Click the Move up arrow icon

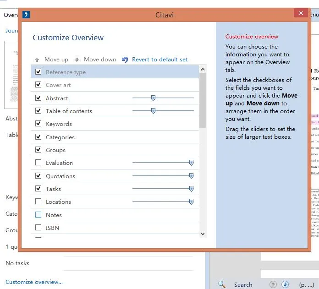[x=37, y=60]
